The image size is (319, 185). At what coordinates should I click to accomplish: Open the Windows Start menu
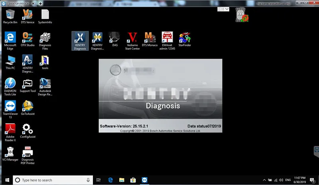(7, 180)
